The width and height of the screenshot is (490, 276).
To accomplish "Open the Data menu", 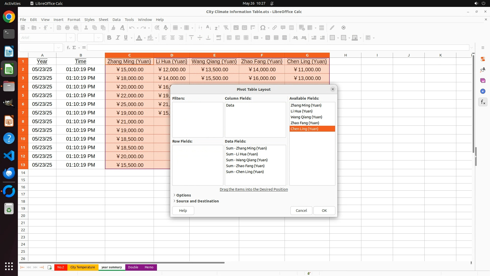I will pos(116,20).
